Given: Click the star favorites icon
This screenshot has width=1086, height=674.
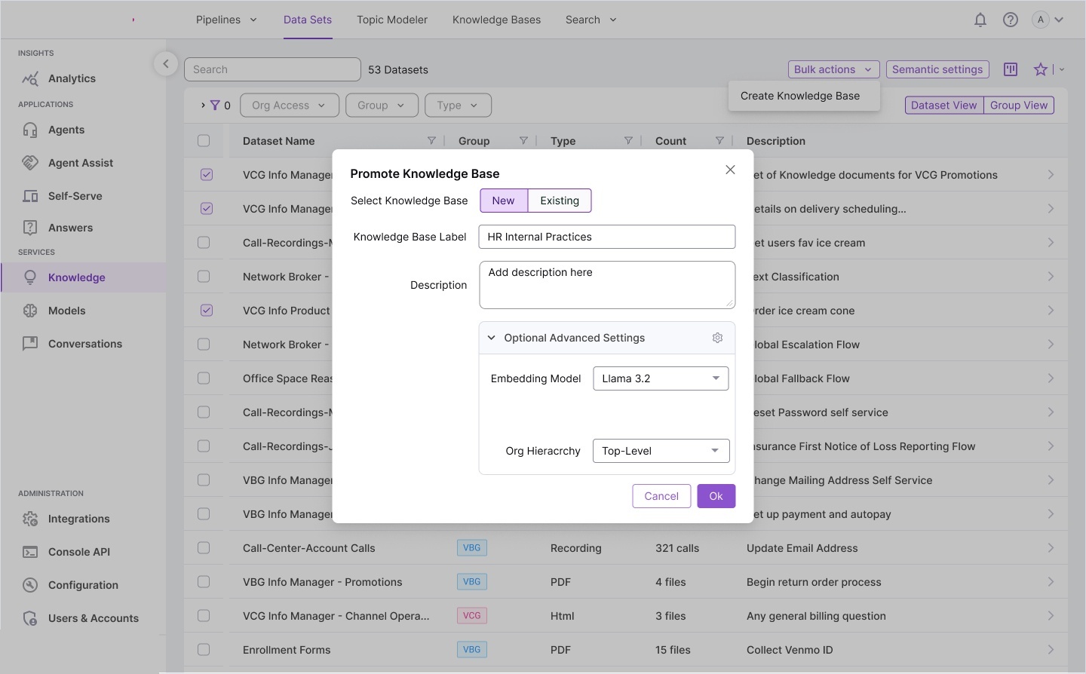Looking at the screenshot, I should pos(1041,69).
